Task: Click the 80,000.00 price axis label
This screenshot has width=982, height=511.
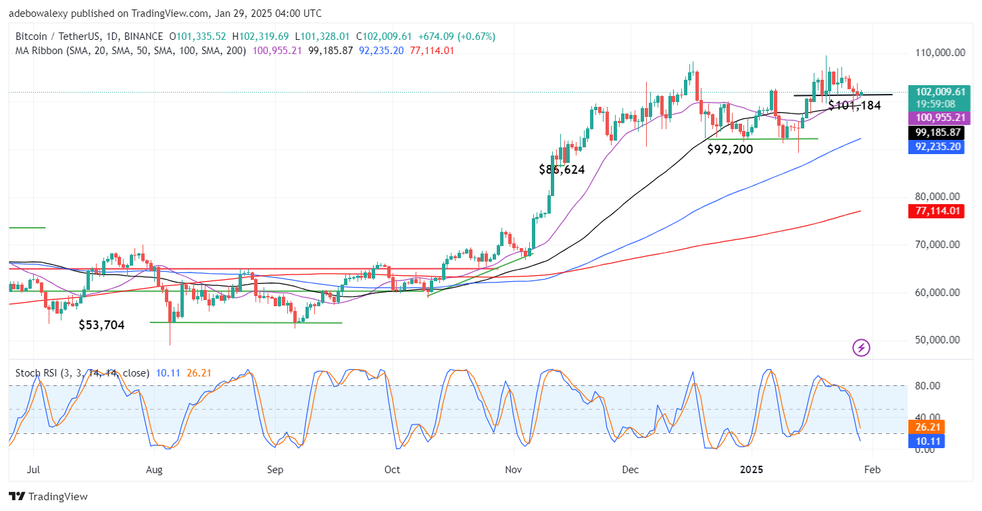Action: pyautogui.click(x=938, y=197)
